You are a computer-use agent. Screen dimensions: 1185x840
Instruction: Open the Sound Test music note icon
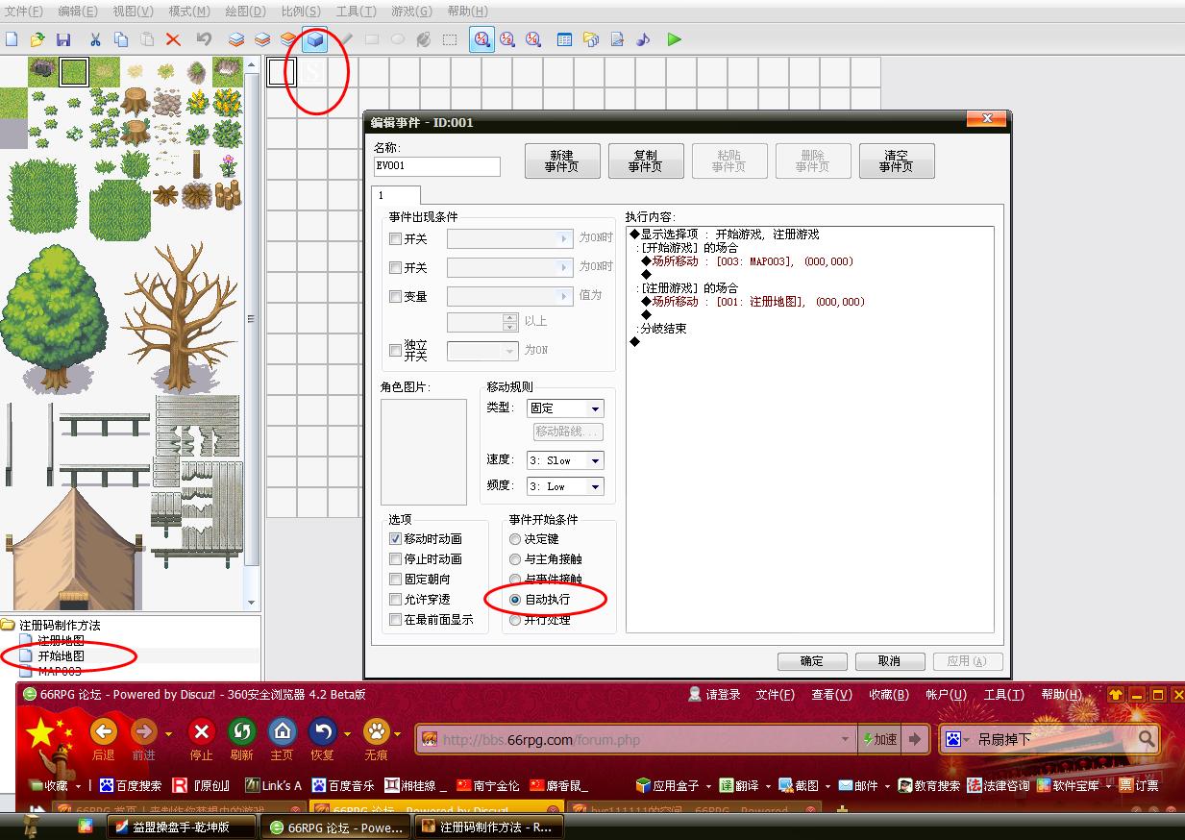pos(643,39)
